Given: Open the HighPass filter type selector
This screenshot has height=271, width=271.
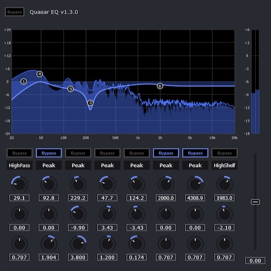Looking at the screenshot, I should tap(20, 165).
